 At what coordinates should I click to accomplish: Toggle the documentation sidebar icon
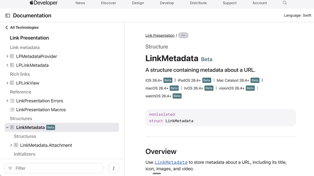point(8,16)
